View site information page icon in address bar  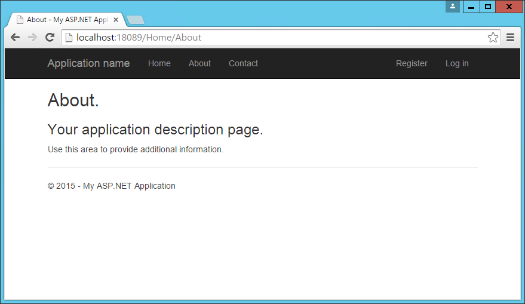pos(69,38)
